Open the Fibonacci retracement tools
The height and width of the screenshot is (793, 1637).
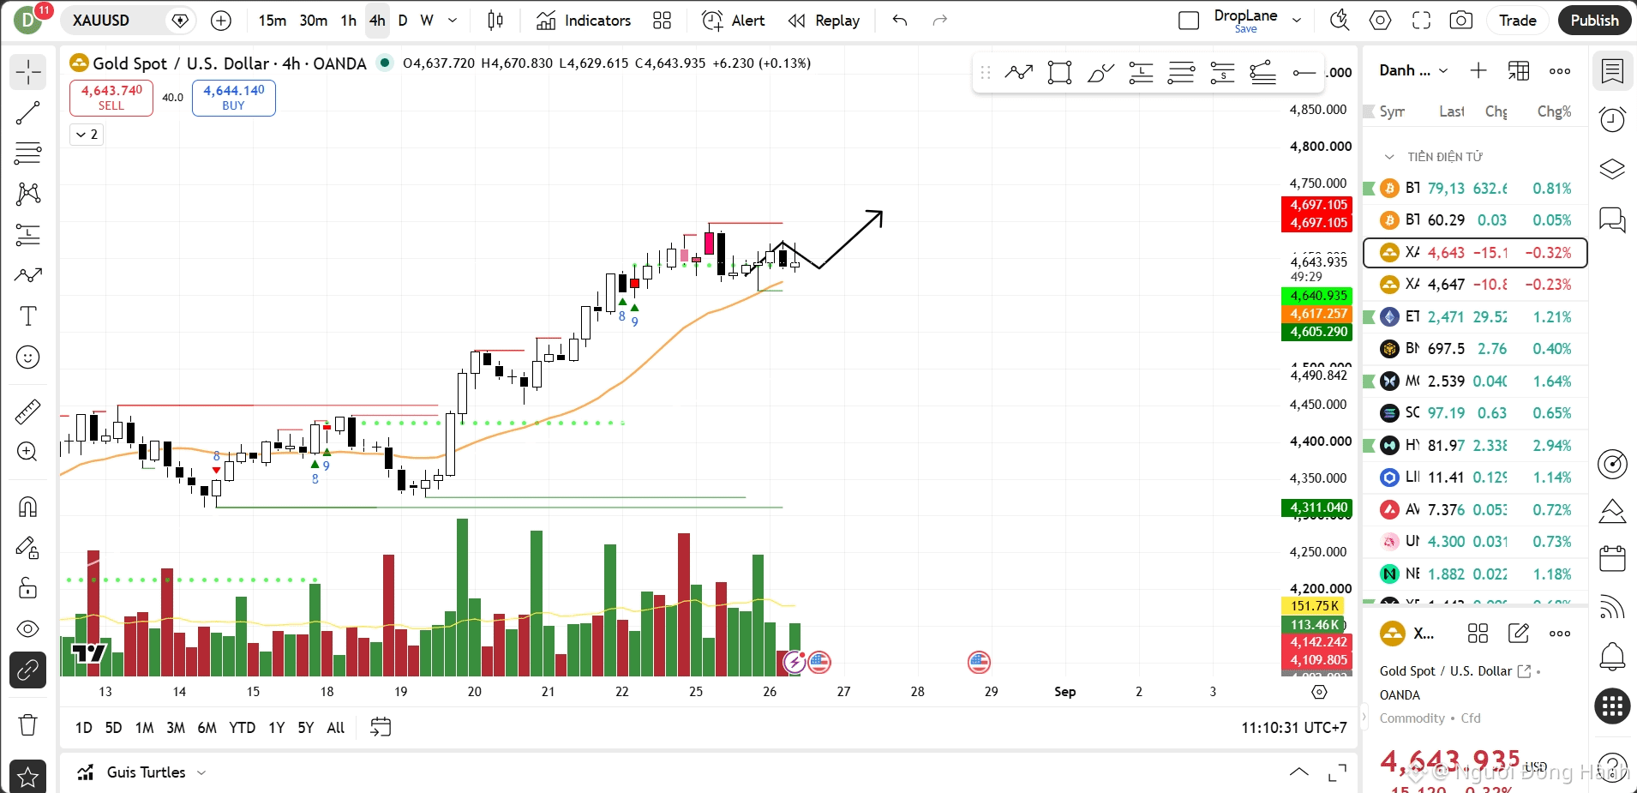pos(28,153)
